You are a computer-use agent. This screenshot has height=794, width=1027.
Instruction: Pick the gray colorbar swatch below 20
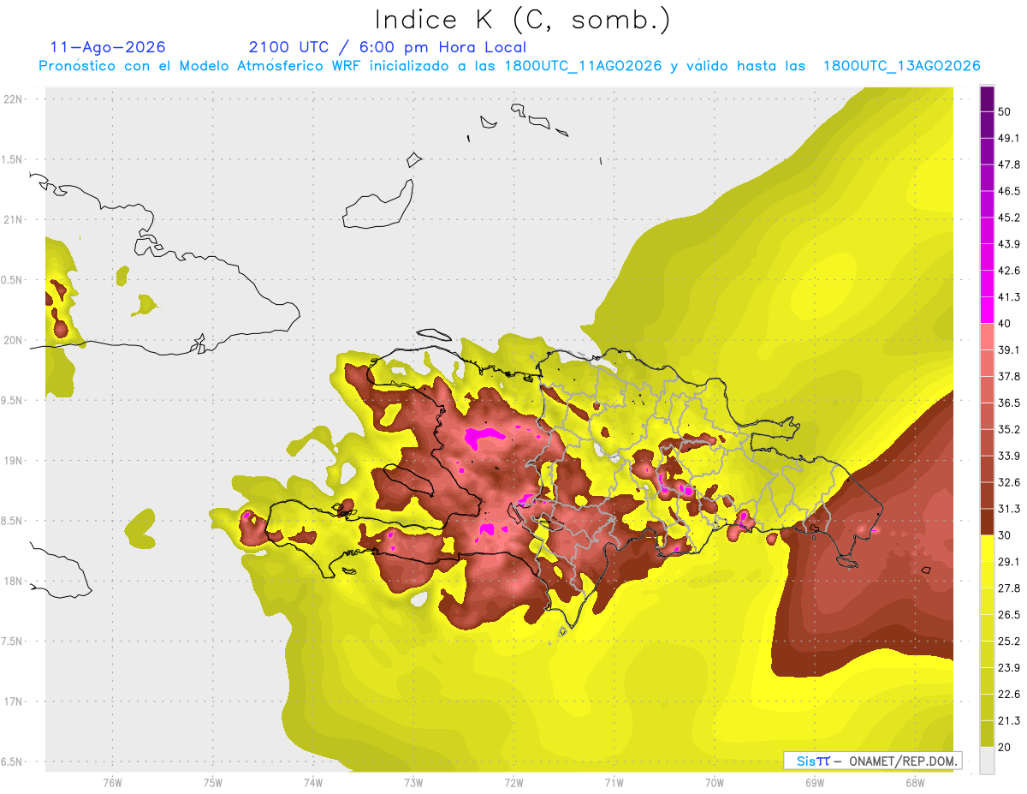coord(987,760)
